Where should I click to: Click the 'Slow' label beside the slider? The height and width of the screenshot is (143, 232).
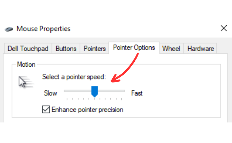51,93
